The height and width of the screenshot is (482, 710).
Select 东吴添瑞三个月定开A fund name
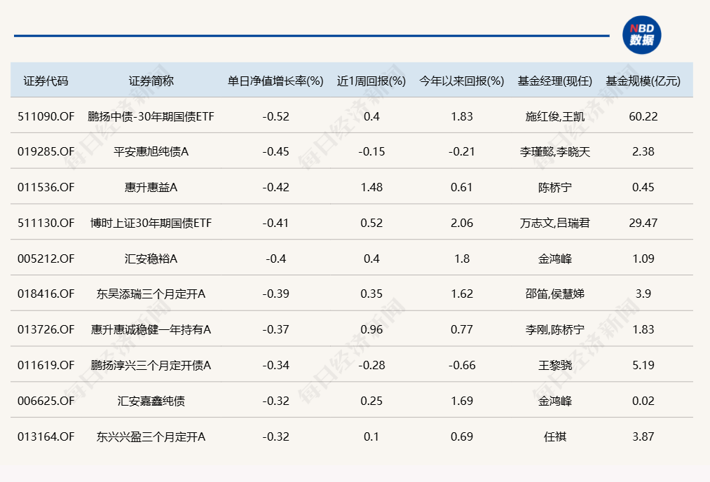point(151,294)
